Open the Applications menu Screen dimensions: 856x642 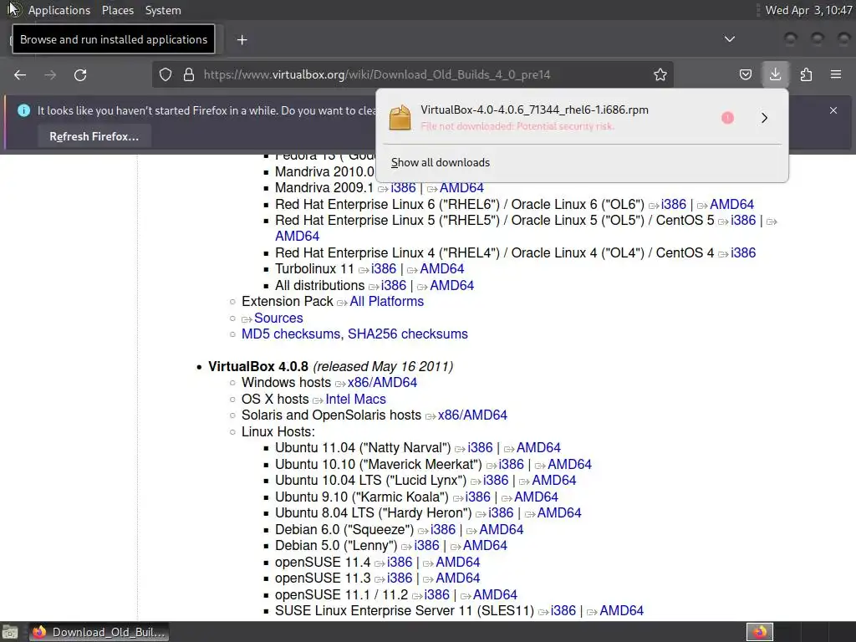(x=59, y=10)
